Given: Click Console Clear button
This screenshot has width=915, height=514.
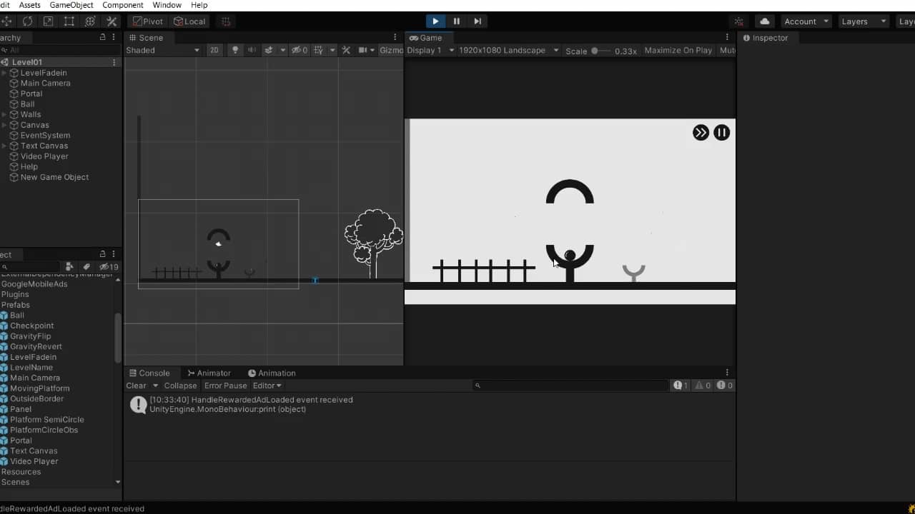Looking at the screenshot, I should pos(136,385).
